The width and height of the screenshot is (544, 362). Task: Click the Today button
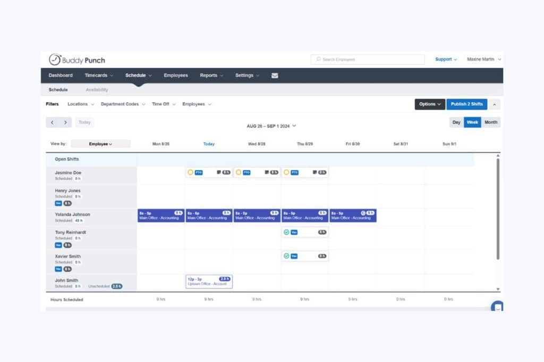[x=84, y=122]
